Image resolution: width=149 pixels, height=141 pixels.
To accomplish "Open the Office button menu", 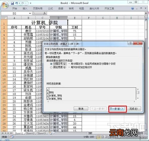I will pyautogui.click(x=5, y=5).
